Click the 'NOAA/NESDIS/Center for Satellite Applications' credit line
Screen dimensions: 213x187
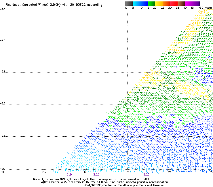pyautogui.click(x=124, y=185)
